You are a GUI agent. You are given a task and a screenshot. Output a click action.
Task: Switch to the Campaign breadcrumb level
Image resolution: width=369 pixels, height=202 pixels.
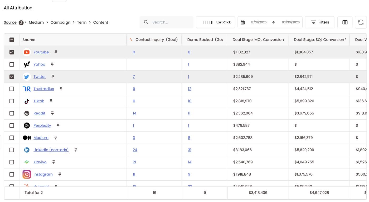pyautogui.click(x=60, y=22)
